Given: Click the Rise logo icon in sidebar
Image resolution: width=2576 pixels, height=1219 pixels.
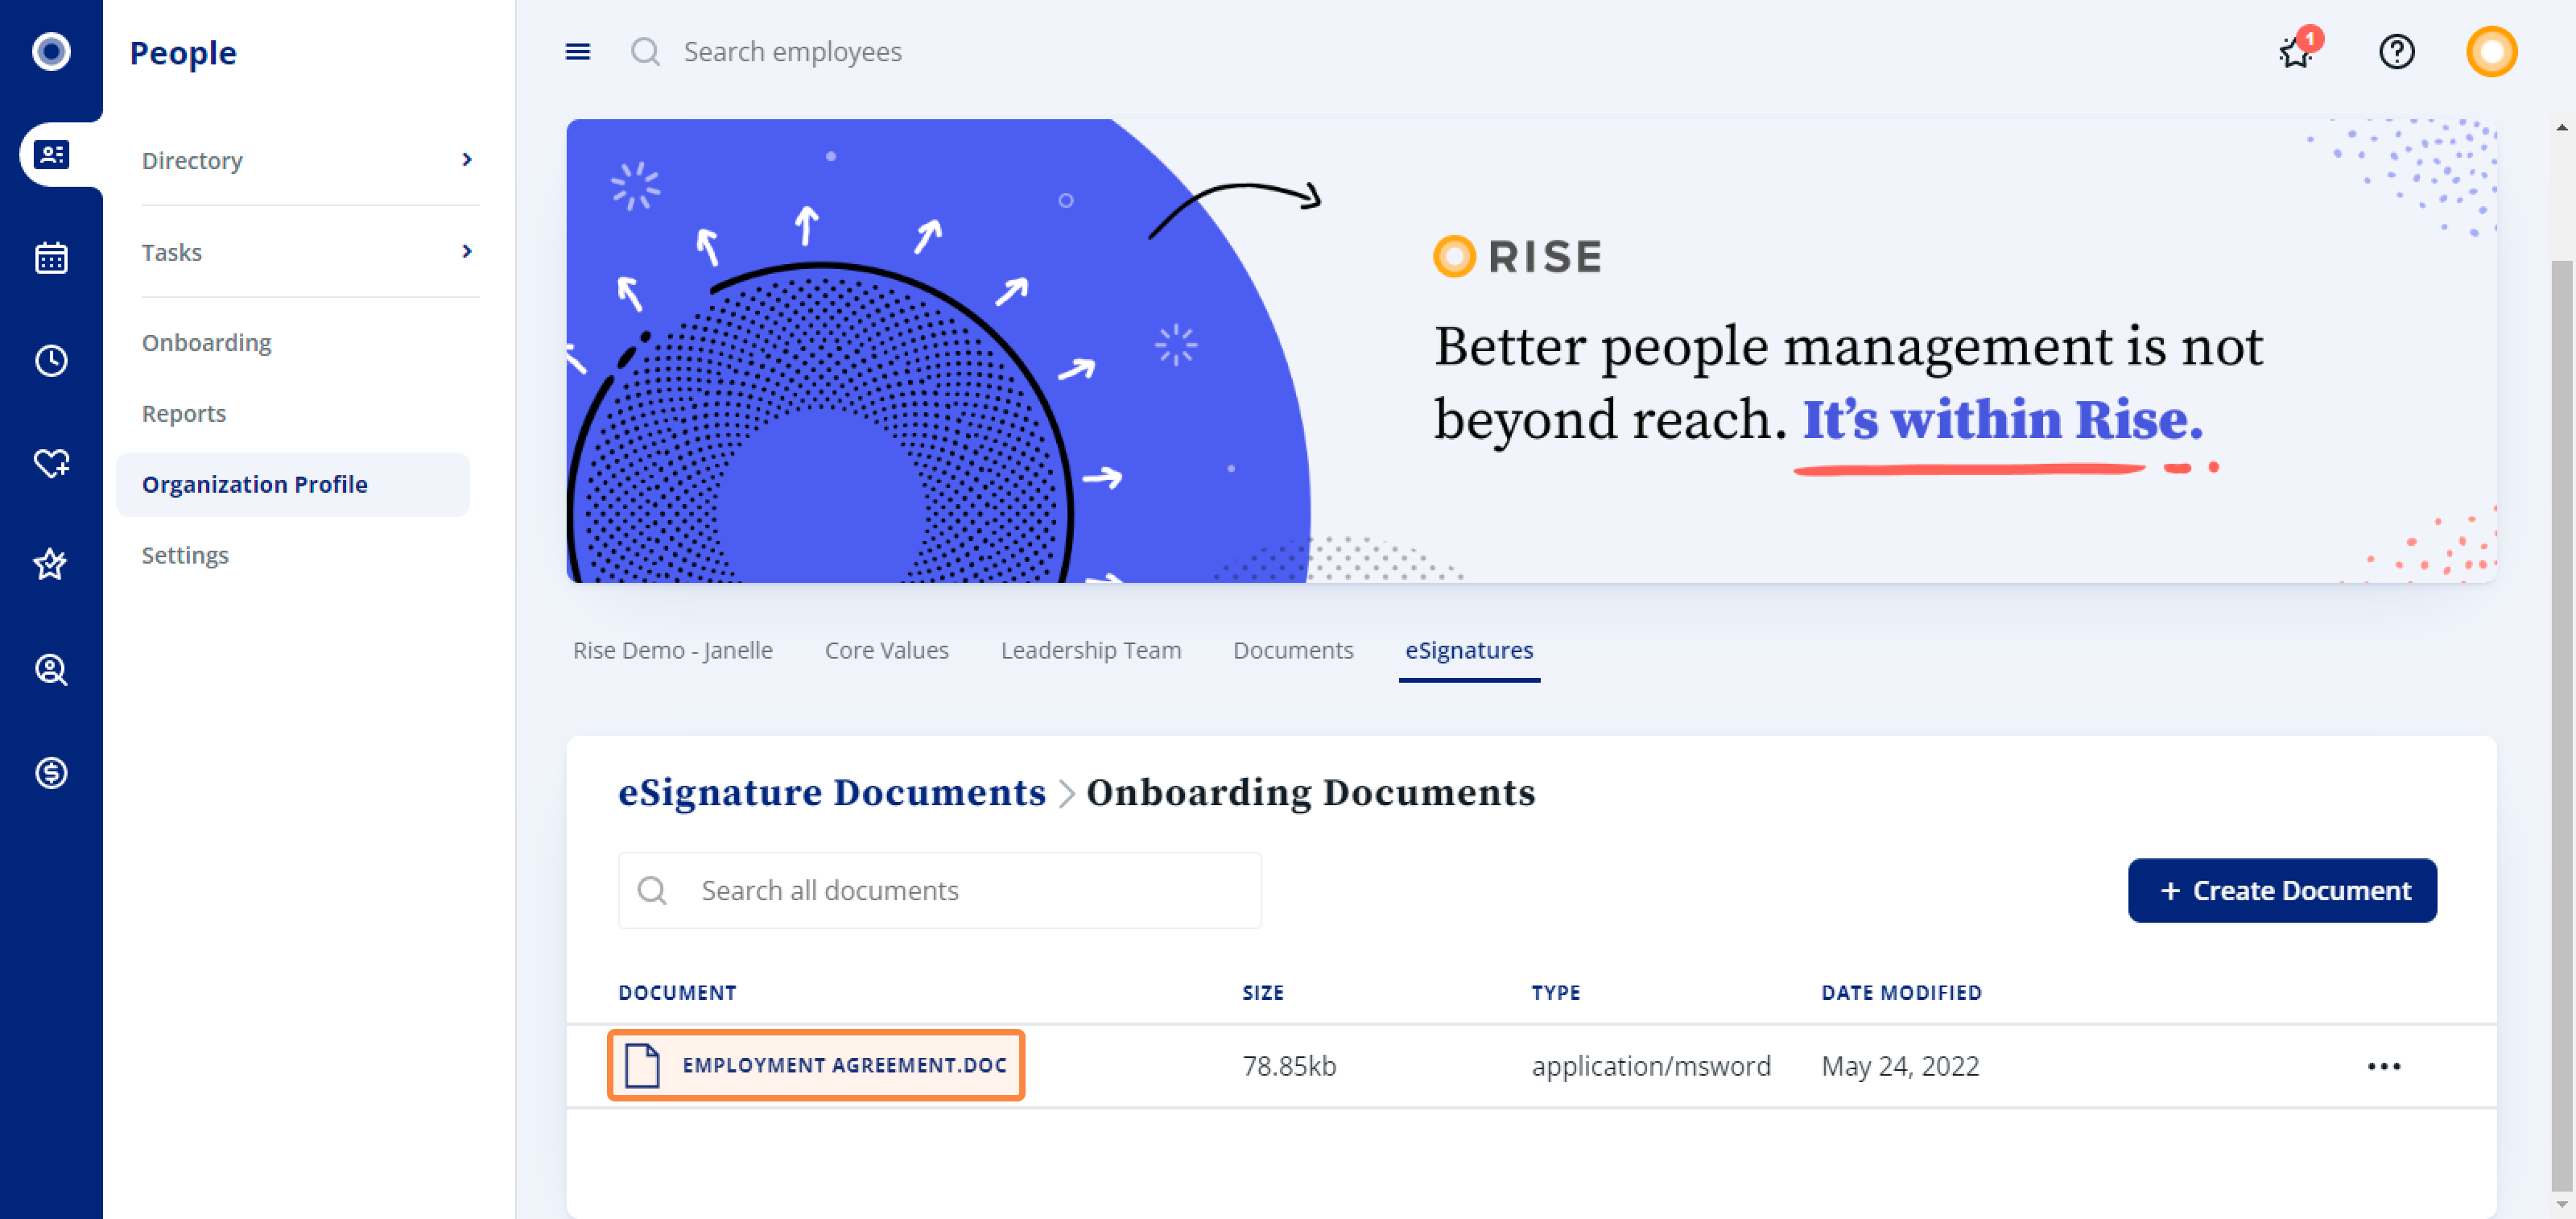Looking at the screenshot, I should [51, 51].
